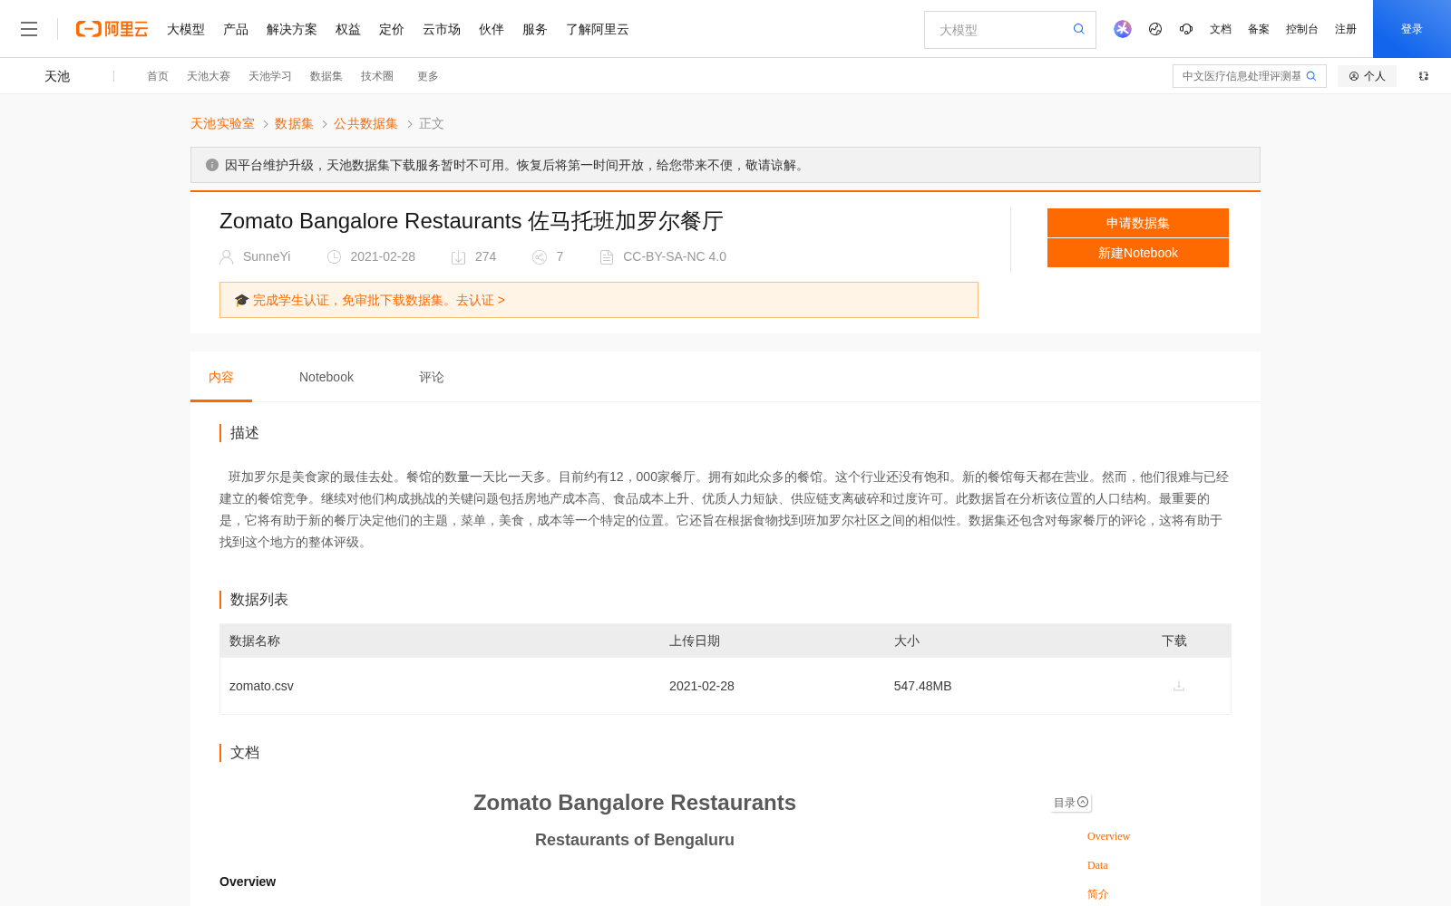Screen dimensions: 1451x906
Task: Click the download count icon beside 274
Action: coord(459,257)
